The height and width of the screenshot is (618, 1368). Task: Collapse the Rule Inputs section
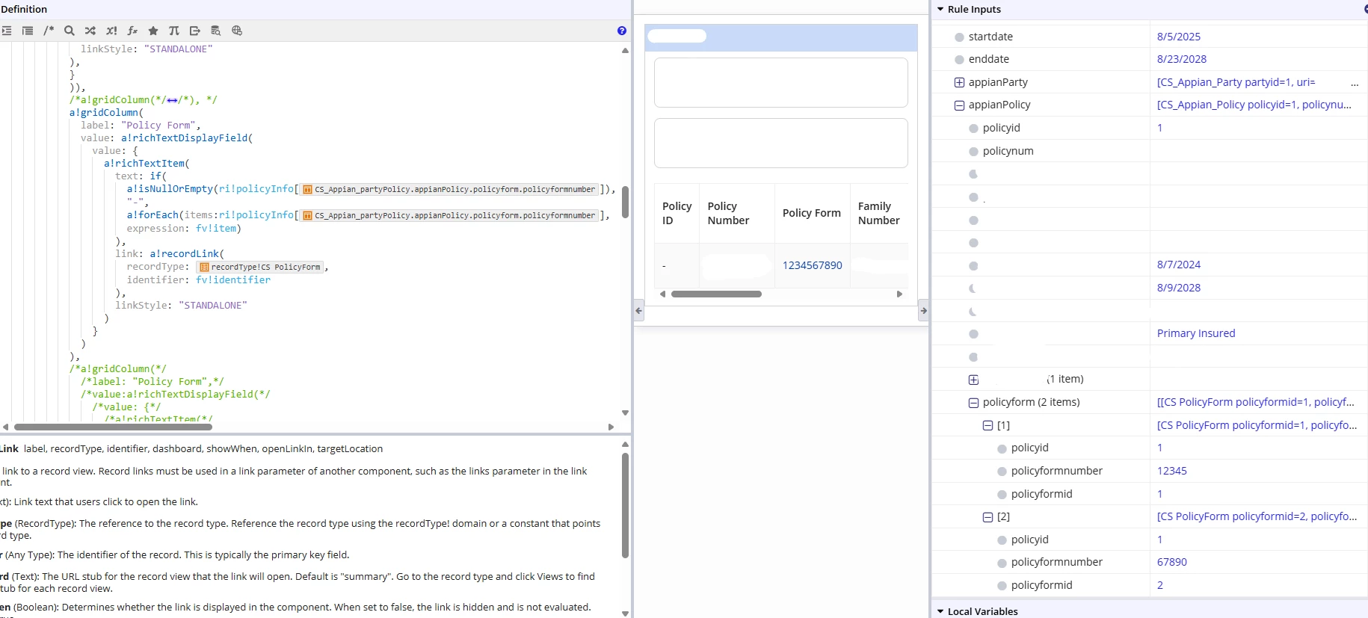click(940, 10)
